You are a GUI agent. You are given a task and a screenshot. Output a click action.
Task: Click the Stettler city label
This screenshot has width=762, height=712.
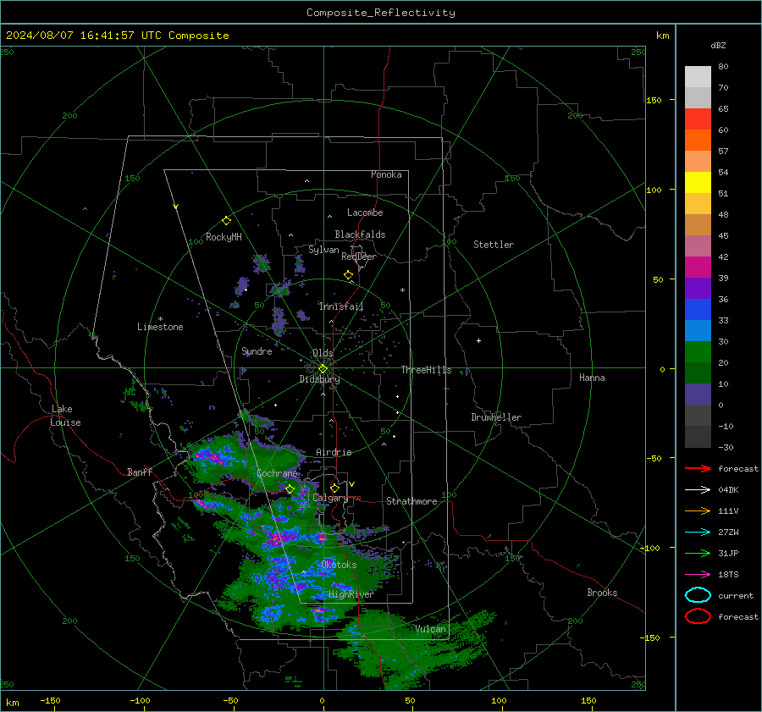coord(494,245)
